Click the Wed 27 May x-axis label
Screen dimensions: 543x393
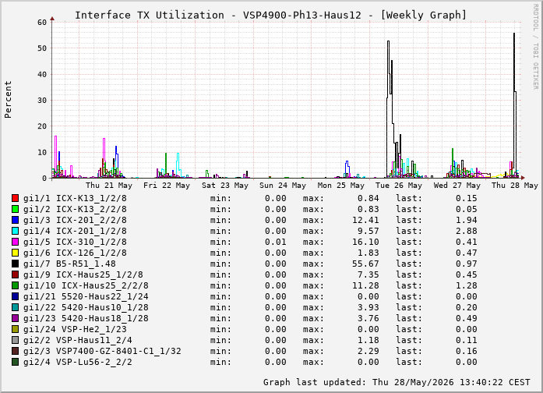[x=457, y=186]
